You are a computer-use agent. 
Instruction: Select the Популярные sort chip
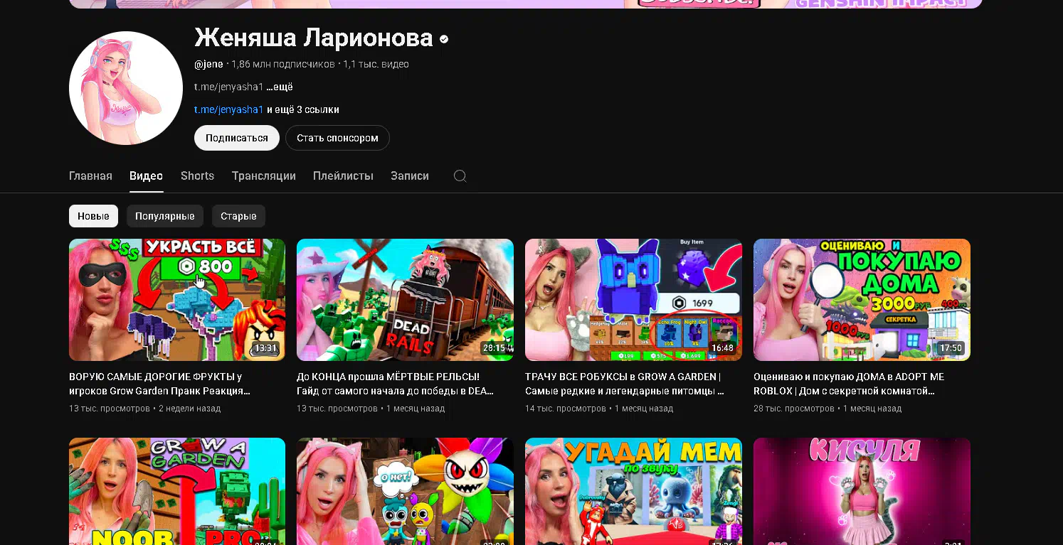165,216
